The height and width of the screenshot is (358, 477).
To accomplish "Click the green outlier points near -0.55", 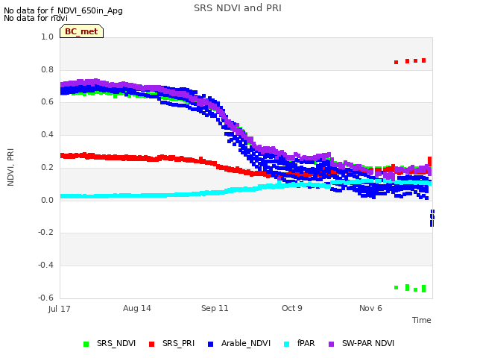I will tap(410, 288).
